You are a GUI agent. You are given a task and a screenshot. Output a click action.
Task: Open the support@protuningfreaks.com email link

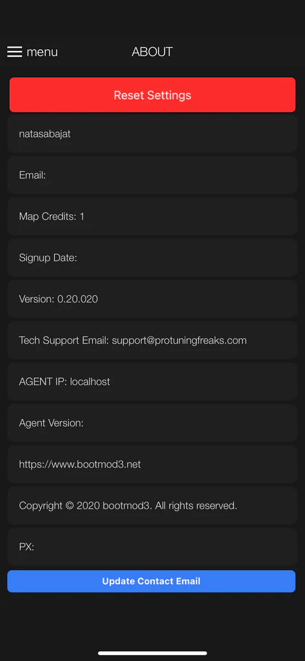[x=179, y=341]
